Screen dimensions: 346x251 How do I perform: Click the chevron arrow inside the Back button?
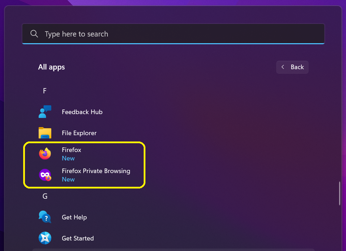[283, 67]
